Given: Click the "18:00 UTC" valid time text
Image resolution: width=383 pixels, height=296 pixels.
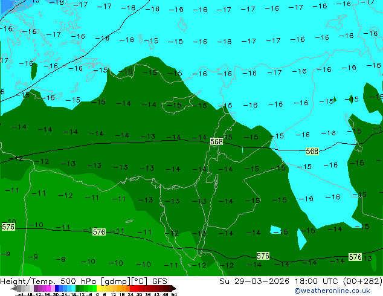Looking at the screenshot, I should click(318, 282).
